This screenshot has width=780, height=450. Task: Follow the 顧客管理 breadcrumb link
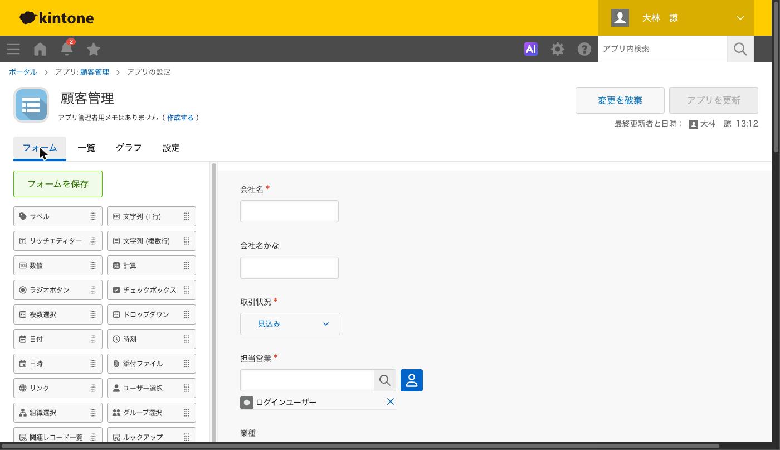(95, 72)
